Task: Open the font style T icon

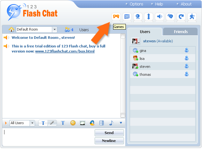Action: point(63,123)
